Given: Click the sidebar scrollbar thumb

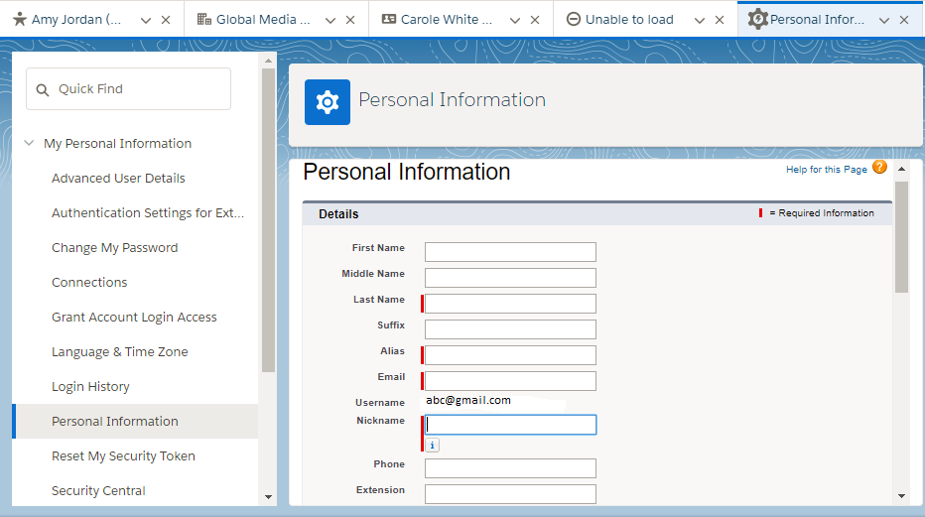Looking at the screenshot, I should coord(268,220).
